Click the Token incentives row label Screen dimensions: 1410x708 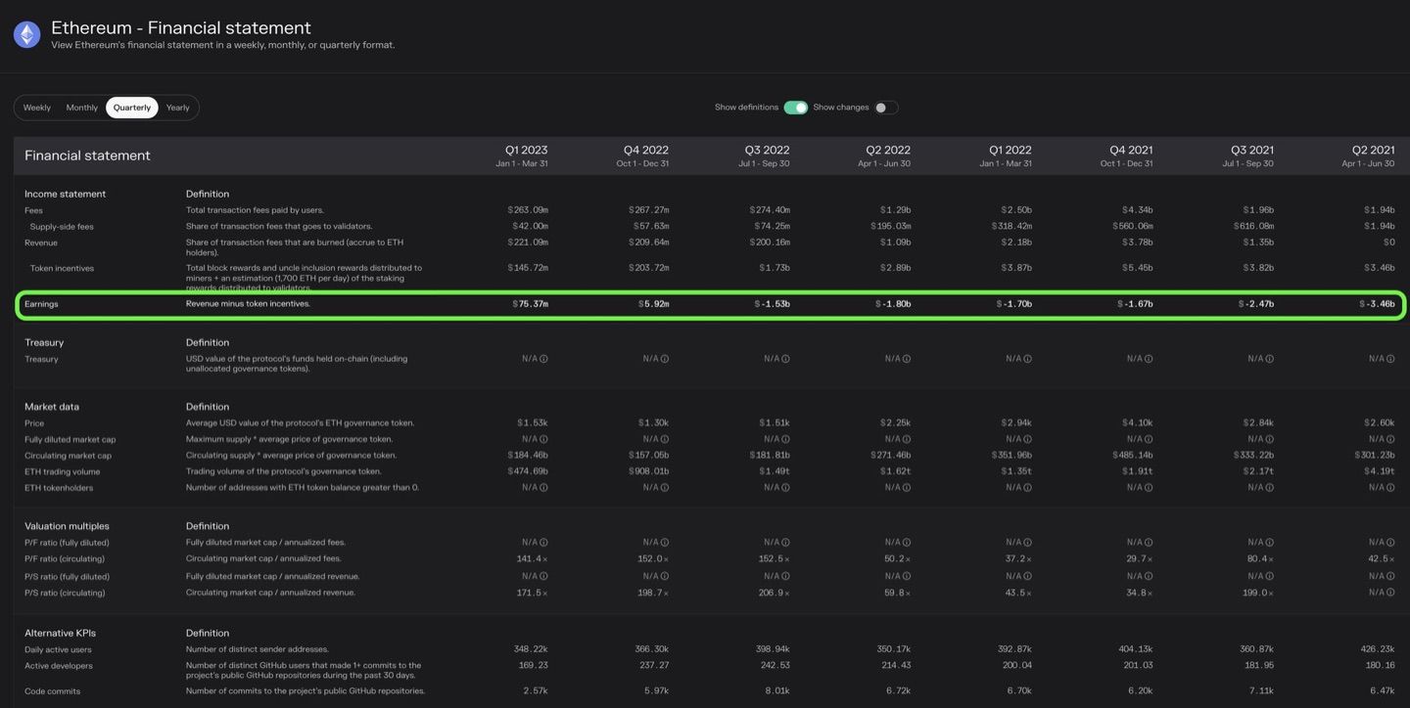(x=62, y=268)
